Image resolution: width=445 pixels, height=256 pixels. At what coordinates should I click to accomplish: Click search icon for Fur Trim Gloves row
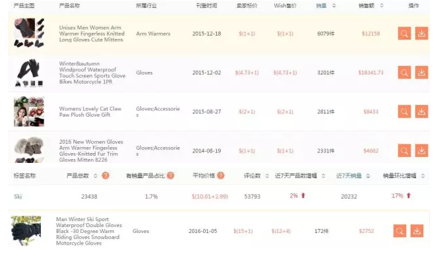pyautogui.click(x=404, y=150)
